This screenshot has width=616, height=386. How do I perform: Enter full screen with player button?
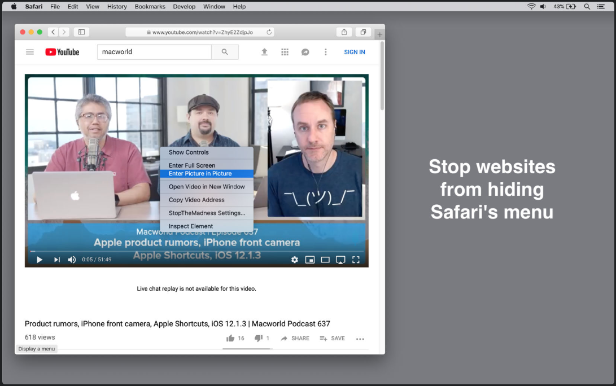356,260
